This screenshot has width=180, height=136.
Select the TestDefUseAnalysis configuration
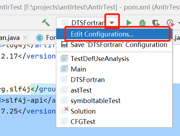pos(114,59)
